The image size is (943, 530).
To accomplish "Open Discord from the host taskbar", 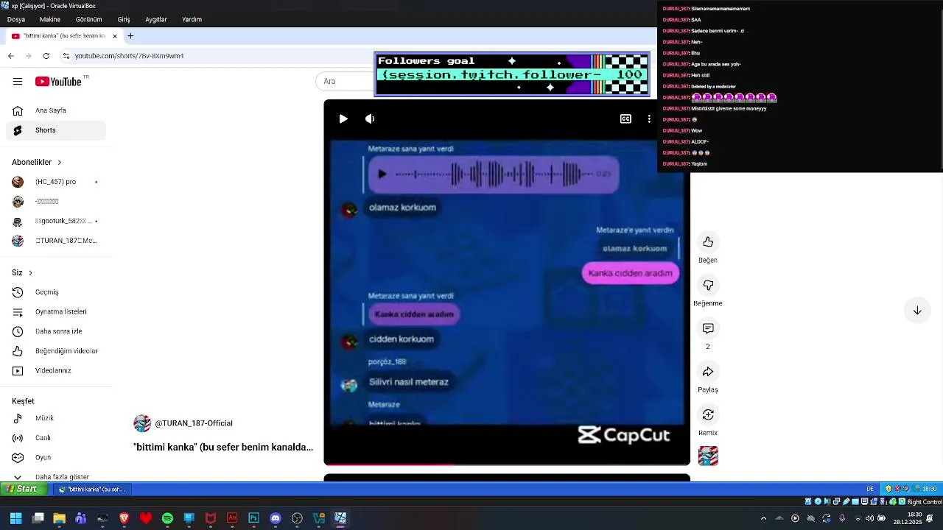I will 276,518.
